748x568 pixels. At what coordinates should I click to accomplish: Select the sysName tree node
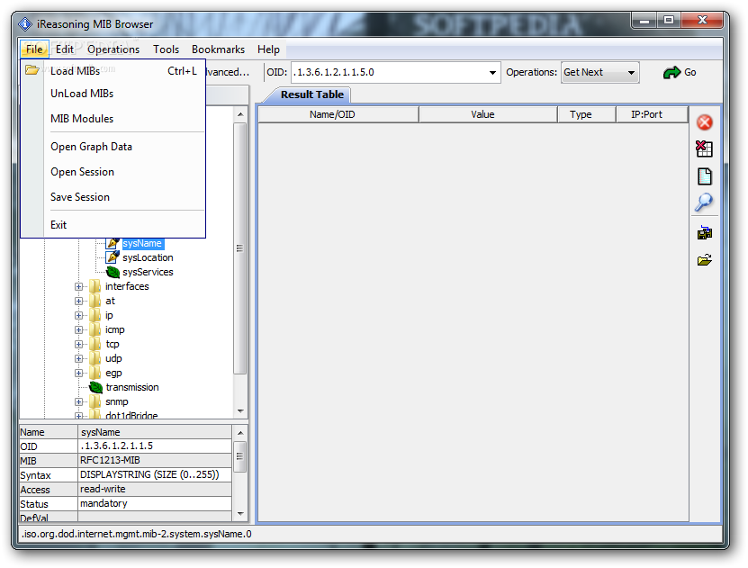tap(142, 243)
